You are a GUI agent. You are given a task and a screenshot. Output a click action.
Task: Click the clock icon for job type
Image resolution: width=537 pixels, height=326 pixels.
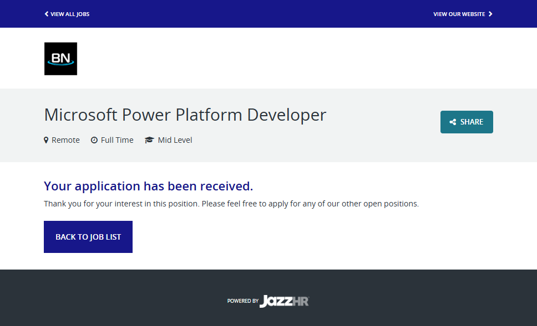94,140
